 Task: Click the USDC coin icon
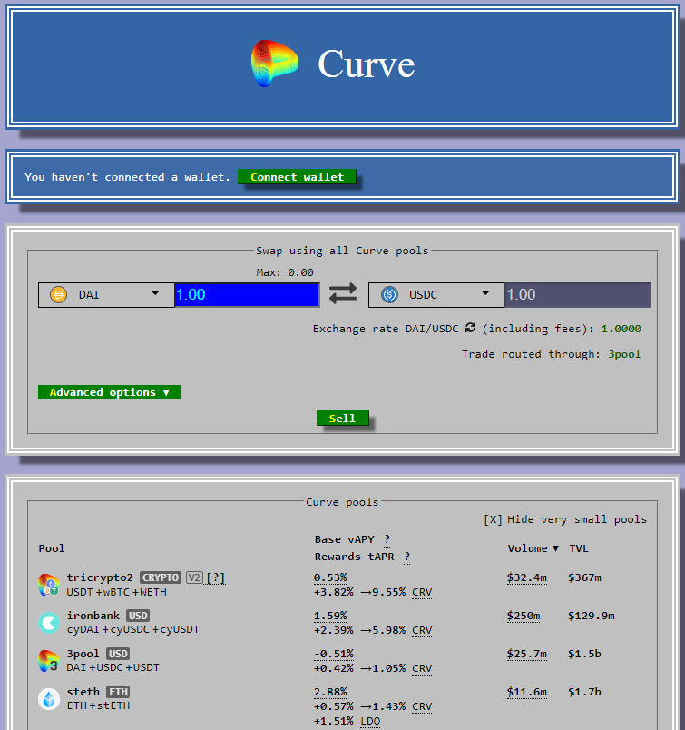pos(389,295)
